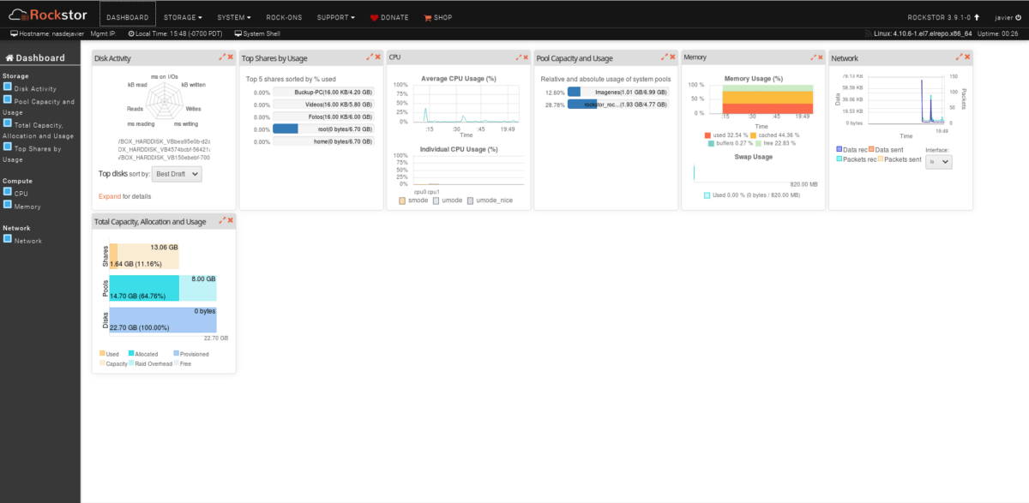Close the Memory widget
The width and height of the screenshot is (1029, 503).
tap(820, 57)
